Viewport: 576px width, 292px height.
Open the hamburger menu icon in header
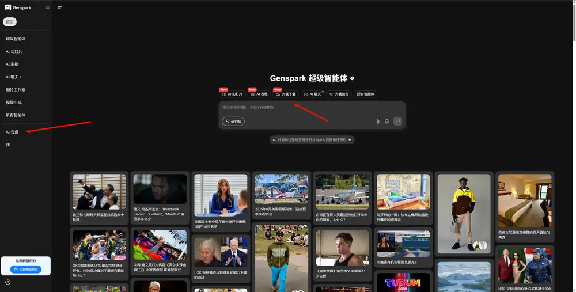[x=60, y=7]
